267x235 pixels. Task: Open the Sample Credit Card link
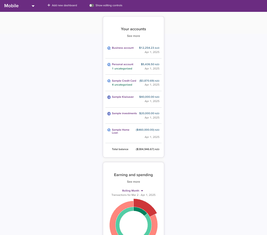124,81
